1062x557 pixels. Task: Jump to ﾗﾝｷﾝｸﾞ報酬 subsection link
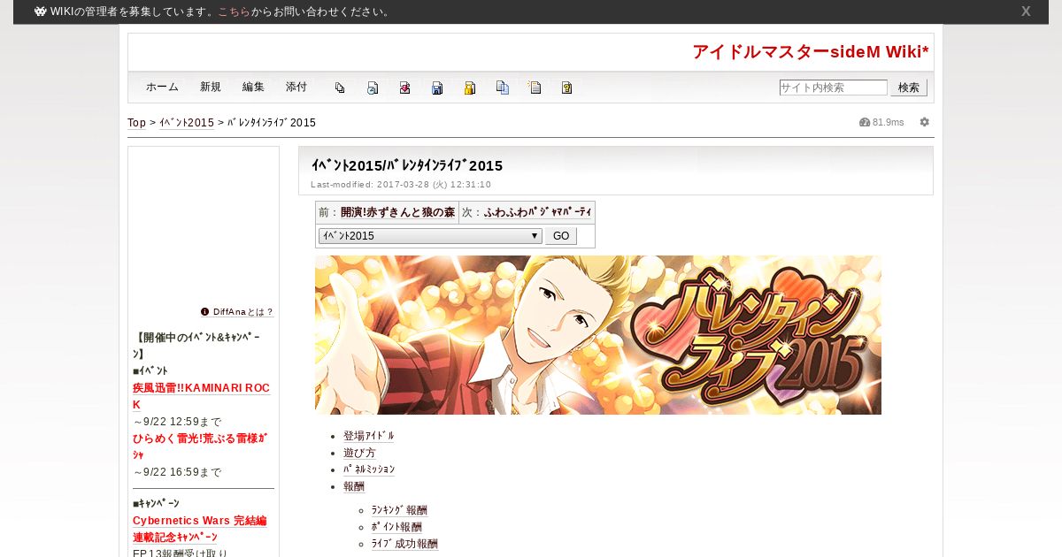coord(399,510)
